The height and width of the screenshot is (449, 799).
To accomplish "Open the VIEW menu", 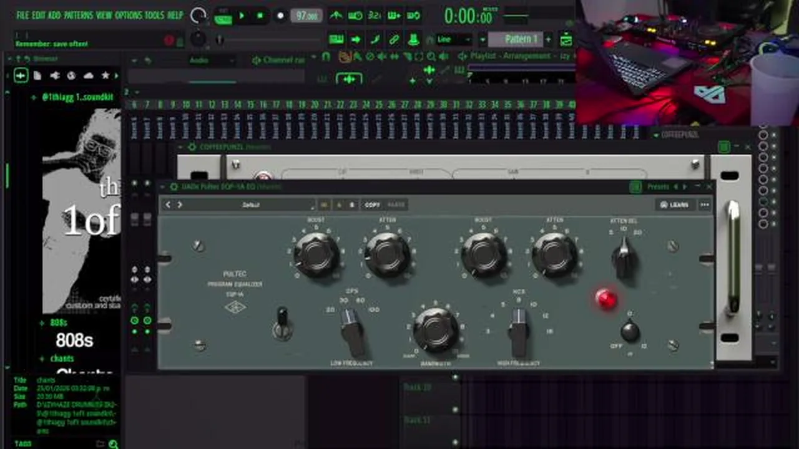I will click(x=104, y=15).
